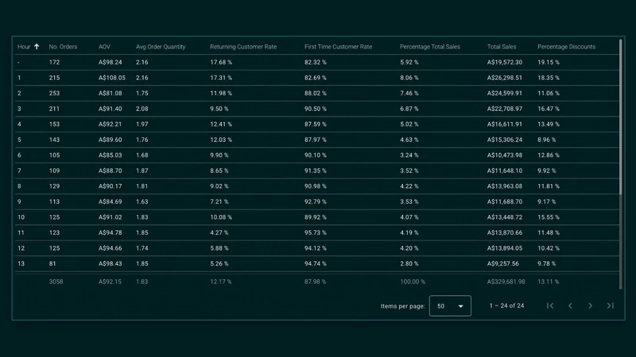
Task: Sort by Percentage Discounts column header
Action: point(567,47)
